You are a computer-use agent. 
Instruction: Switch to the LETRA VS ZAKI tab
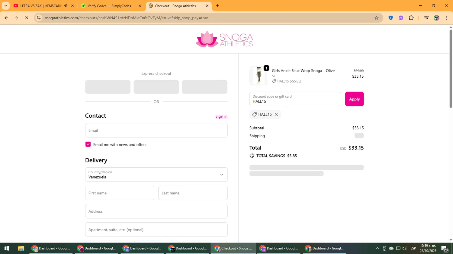click(x=41, y=6)
